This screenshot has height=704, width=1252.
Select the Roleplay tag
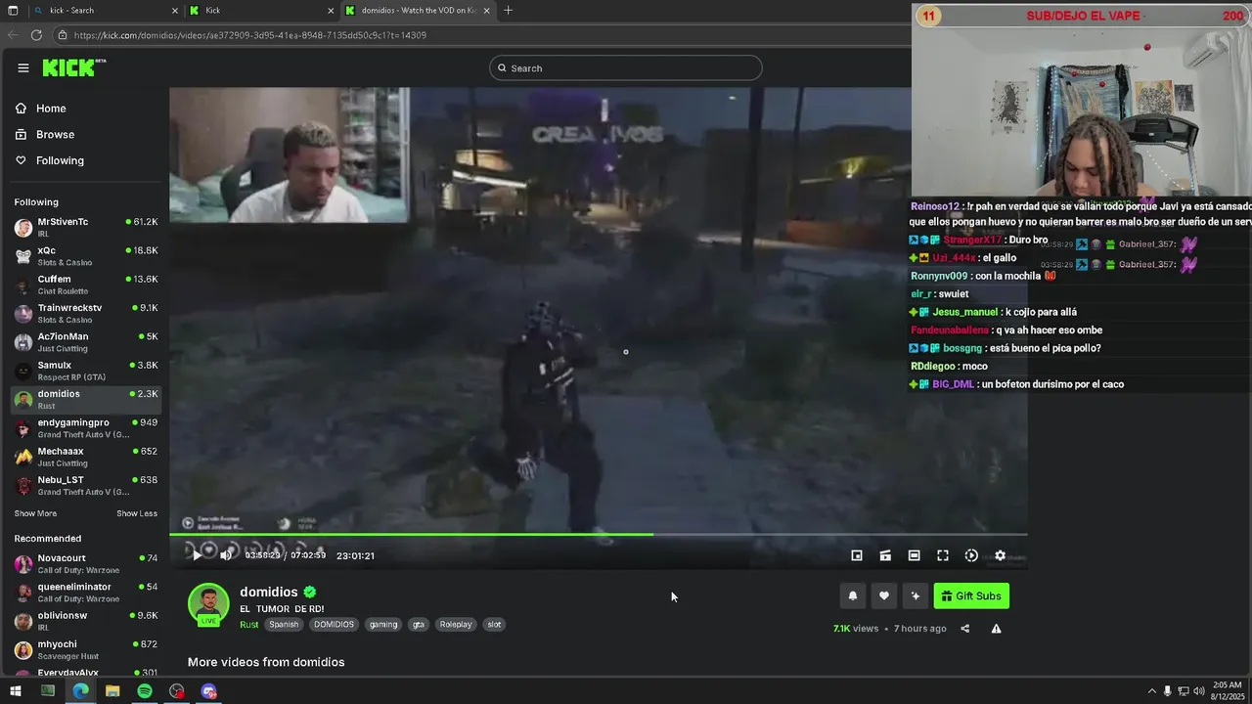pos(456,624)
